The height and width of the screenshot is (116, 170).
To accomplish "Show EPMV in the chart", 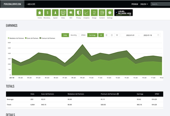I will coord(83,35).
